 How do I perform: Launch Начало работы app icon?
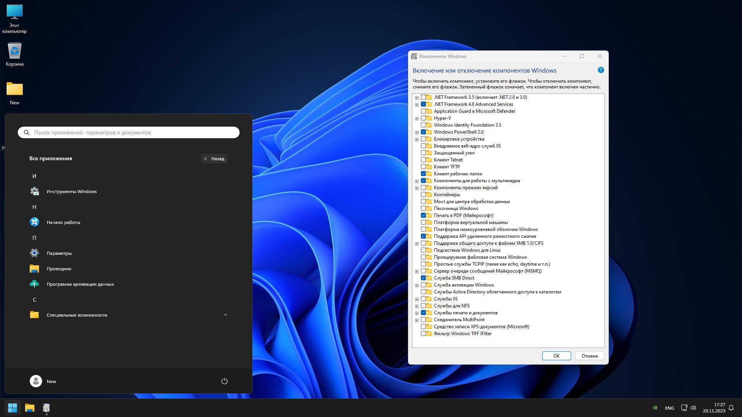[34, 222]
